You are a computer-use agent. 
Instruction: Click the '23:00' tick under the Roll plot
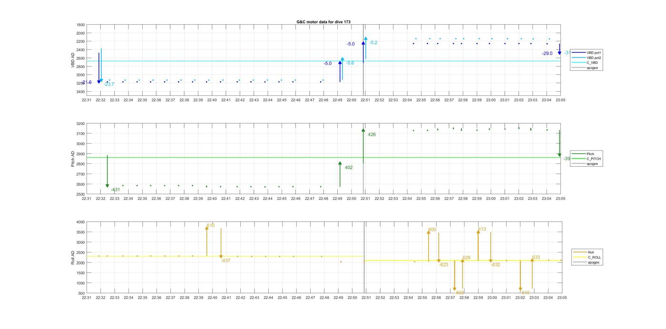coord(492,298)
